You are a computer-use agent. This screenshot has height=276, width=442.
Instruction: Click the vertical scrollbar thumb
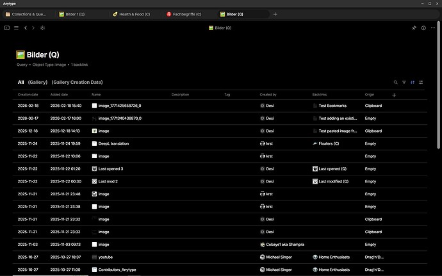point(439,85)
